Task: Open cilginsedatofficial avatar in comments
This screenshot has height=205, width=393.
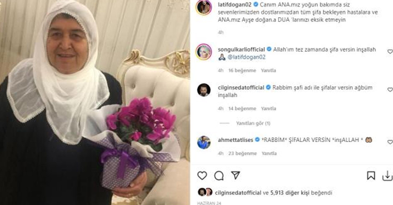Action: [204, 90]
